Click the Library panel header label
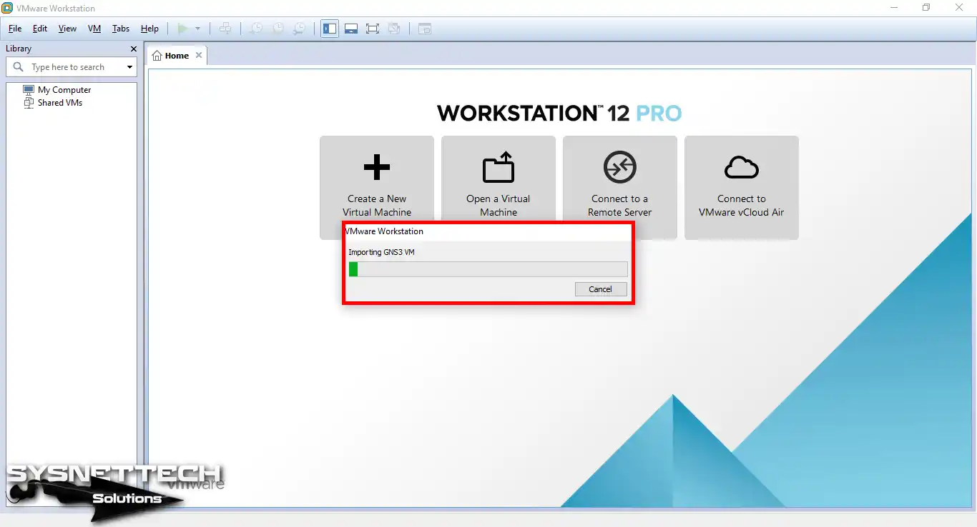The height and width of the screenshot is (527, 977). point(19,49)
